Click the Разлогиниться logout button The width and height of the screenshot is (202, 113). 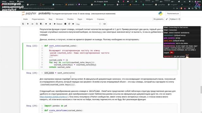click(x=173, y=13)
